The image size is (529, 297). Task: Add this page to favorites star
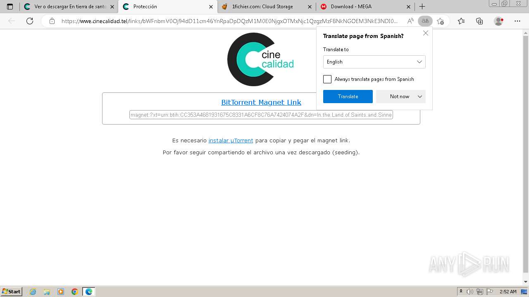click(441, 21)
